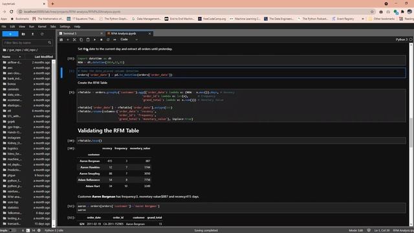Click the search icon in file filter box
414x233 pixels.
(x=49, y=43)
